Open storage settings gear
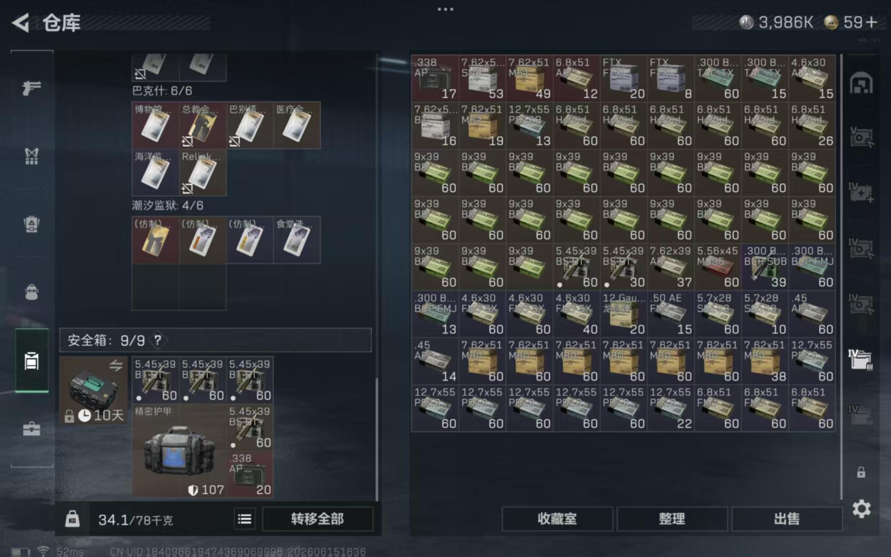Viewport: 891px width, 557px height. pyautogui.click(x=861, y=509)
